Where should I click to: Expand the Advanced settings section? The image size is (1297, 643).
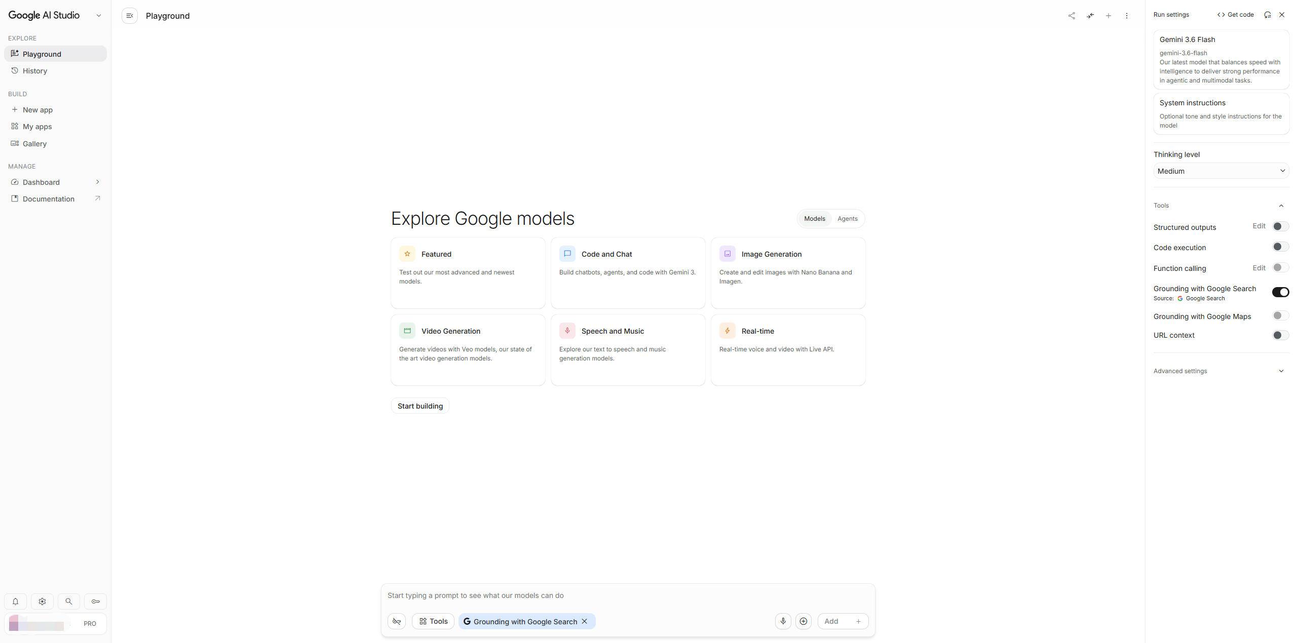1221,371
